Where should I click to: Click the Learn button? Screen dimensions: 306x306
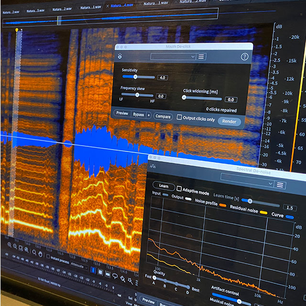(x=164, y=186)
